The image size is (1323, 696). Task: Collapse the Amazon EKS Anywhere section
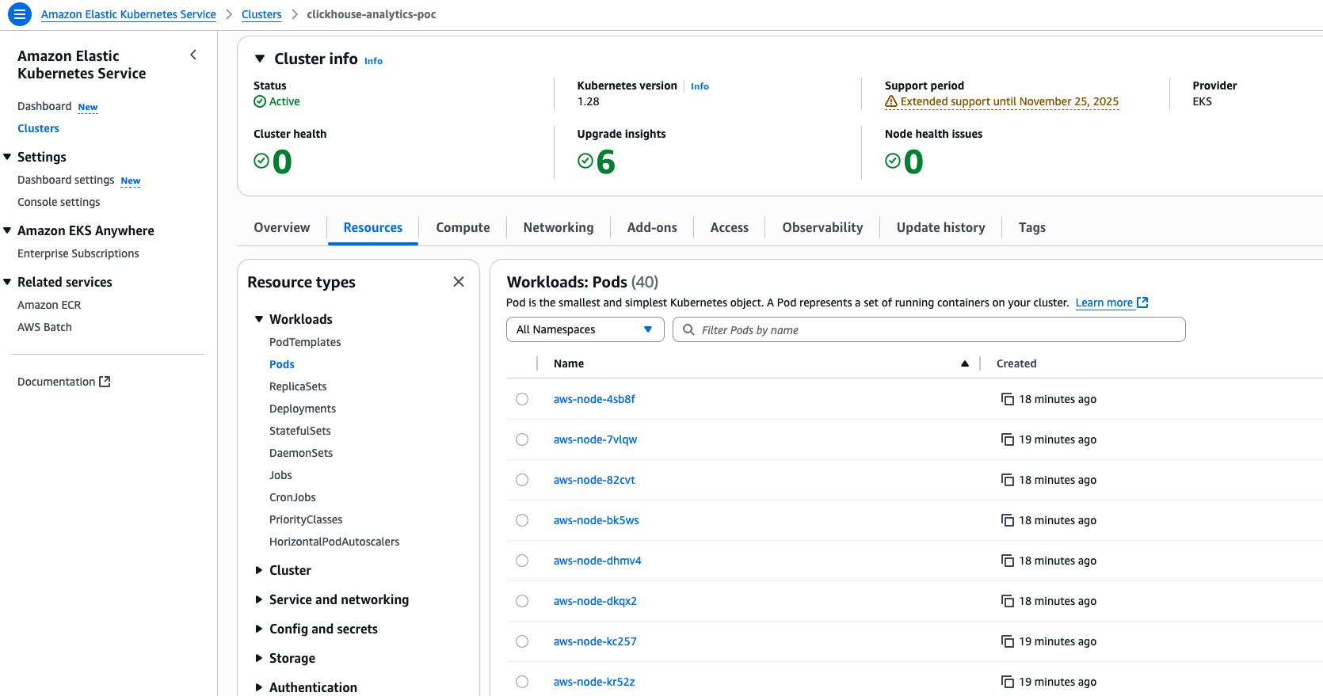tap(7, 230)
